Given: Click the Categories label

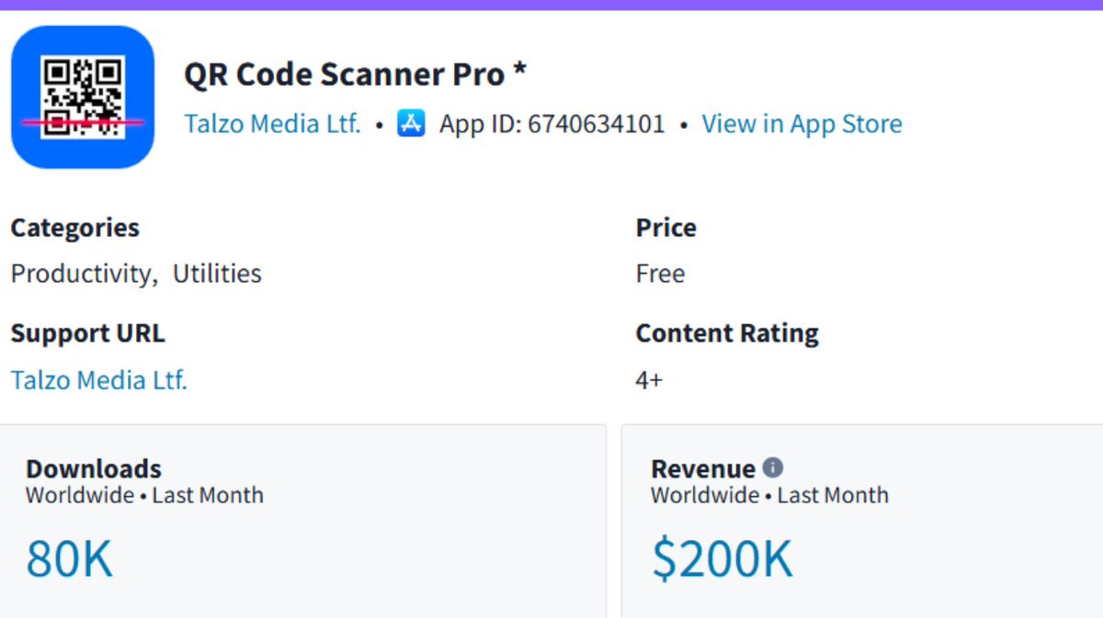Looking at the screenshot, I should pos(75,228).
